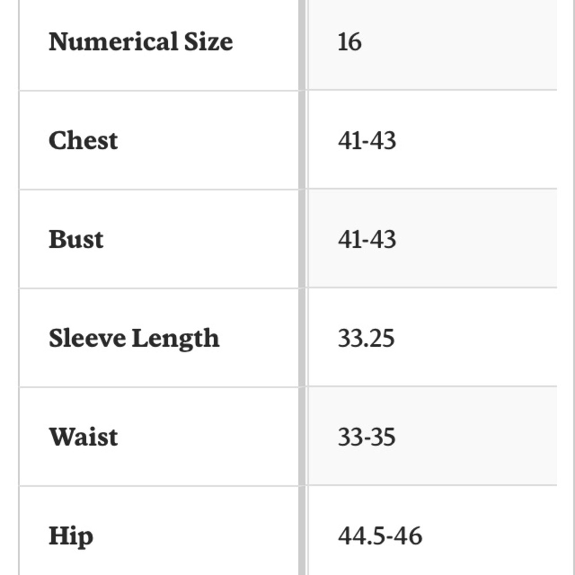Select the Chest measurement 41-43
Image resolution: width=575 pixels, height=575 pixels.
pyautogui.click(x=367, y=141)
